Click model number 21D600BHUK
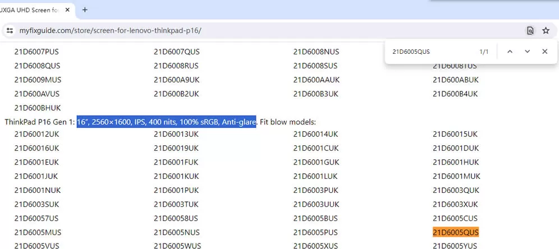 click(38, 108)
